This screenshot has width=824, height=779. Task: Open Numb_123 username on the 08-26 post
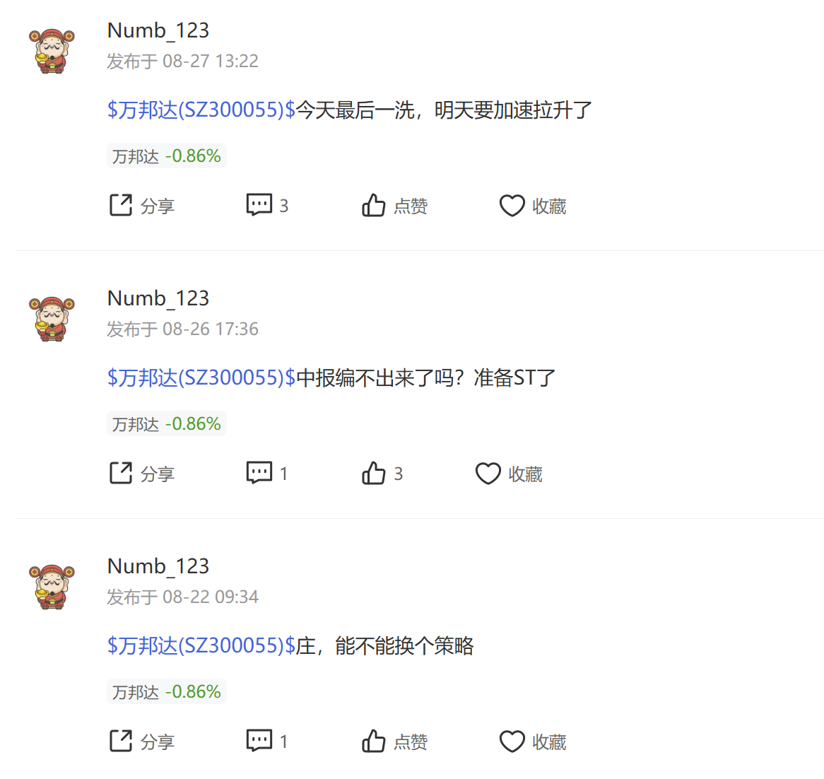pyautogui.click(x=158, y=298)
